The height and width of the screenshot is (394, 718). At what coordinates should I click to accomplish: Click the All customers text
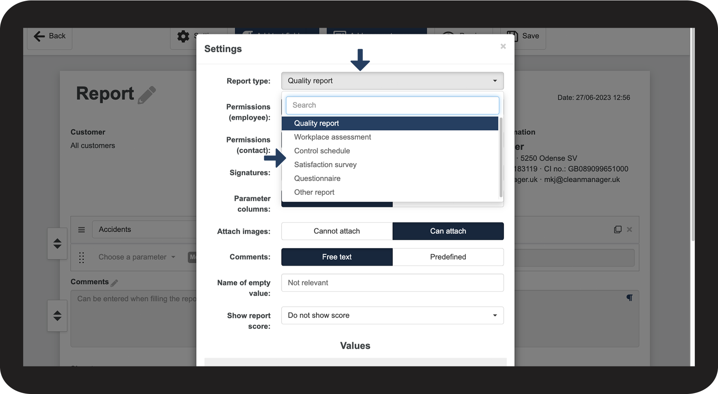click(93, 146)
